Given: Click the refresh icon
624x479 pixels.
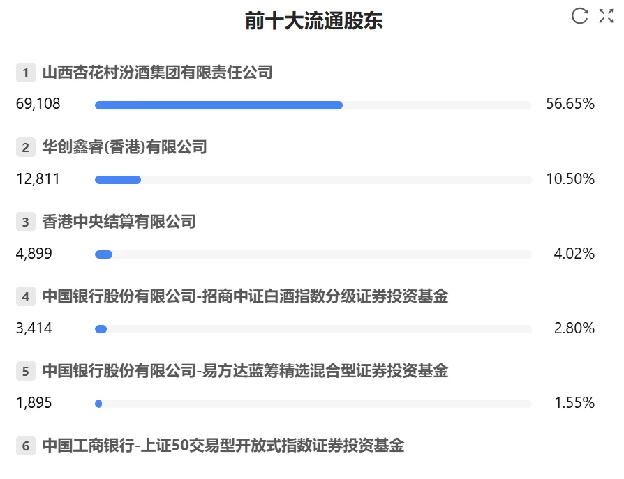Looking at the screenshot, I should point(579,16).
